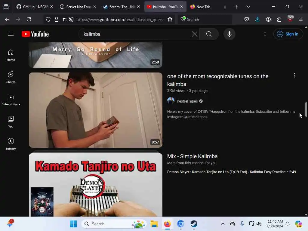Play the Haggstrom kalimba cover thumbnail
The image size is (308, 231).
96,110
